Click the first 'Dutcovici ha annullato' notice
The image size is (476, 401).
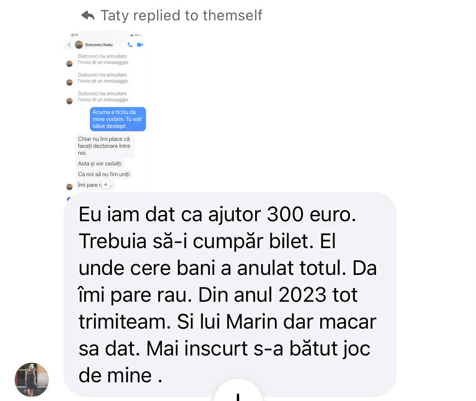point(103,59)
